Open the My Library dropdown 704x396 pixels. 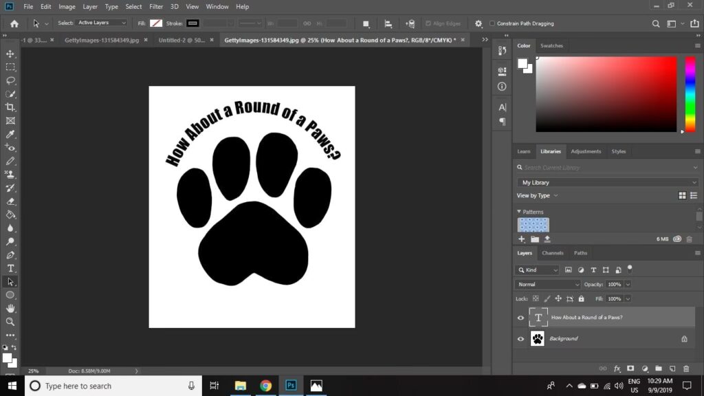pos(608,183)
